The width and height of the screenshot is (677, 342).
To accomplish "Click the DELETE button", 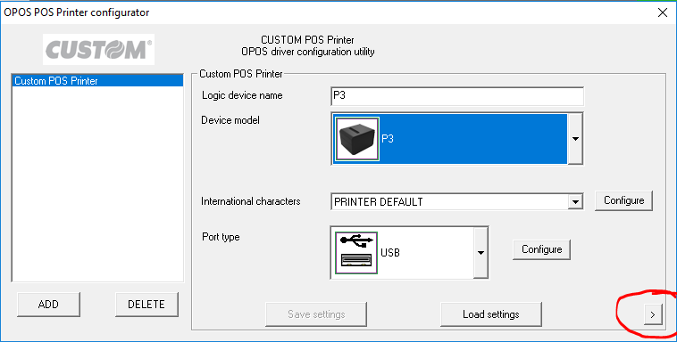I will [x=146, y=304].
